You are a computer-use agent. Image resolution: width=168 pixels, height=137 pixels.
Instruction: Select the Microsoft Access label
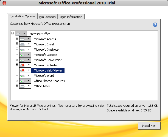pyautogui.click(x=45, y=39)
